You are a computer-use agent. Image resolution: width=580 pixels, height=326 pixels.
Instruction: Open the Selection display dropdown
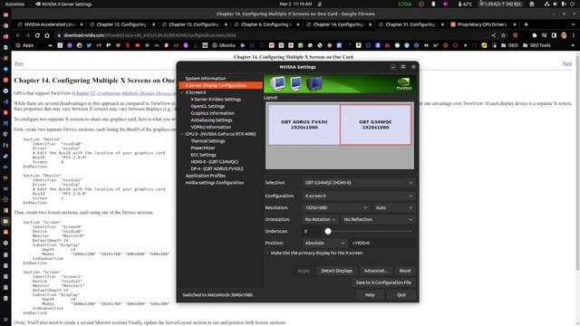(x=358, y=183)
